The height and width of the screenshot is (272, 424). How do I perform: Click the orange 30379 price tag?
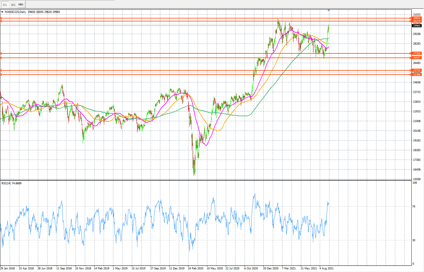417,21
